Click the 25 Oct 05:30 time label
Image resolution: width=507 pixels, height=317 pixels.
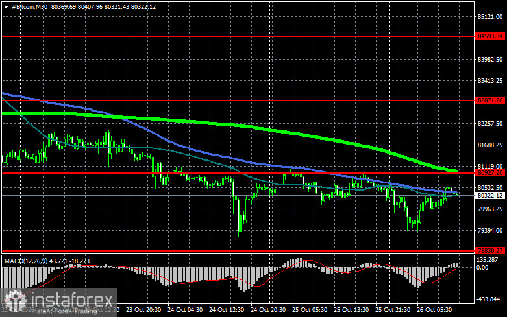pos(310,310)
